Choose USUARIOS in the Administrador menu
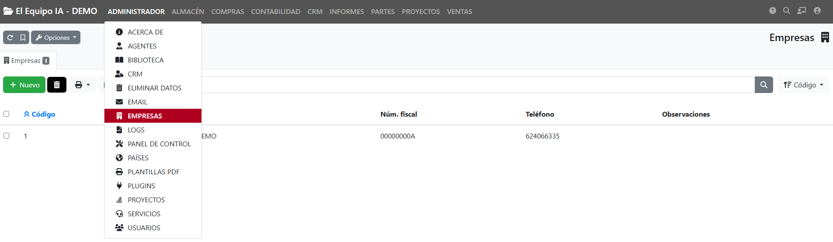The width and height of the screenshot is (833, 242). click(x=144, y=228)
